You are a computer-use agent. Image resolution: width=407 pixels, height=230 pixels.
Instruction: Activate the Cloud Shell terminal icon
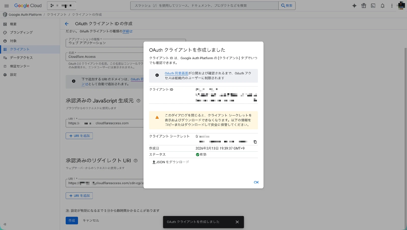click(373, 5)
